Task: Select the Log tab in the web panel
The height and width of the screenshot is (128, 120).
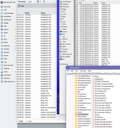Action: [x=21, y=6]
